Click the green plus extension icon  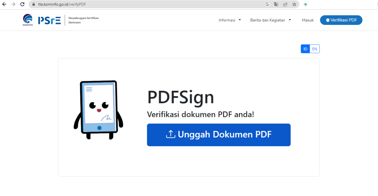[306, 4]
